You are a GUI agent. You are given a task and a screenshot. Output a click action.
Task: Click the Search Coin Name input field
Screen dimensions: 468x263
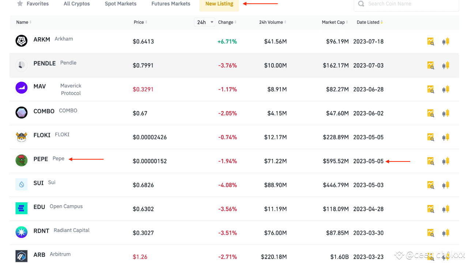[402, 3]
